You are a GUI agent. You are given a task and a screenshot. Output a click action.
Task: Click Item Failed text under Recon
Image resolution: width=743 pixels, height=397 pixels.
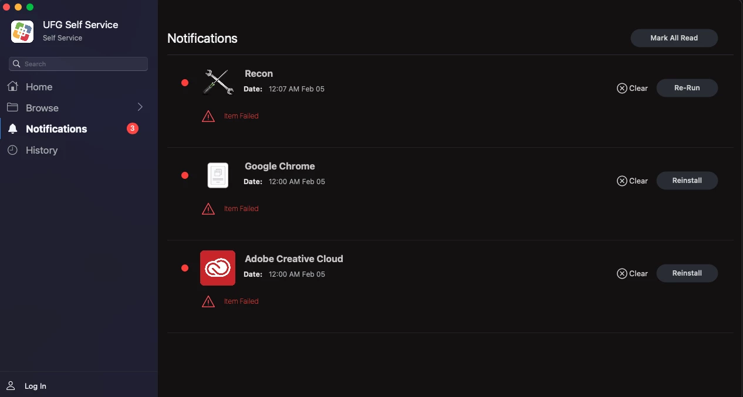pyautogui.click(x=241, y=116)
